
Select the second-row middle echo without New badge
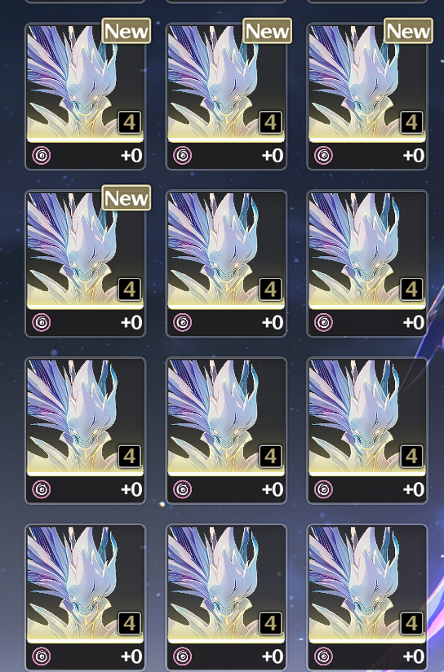click(x=226, y=263)
